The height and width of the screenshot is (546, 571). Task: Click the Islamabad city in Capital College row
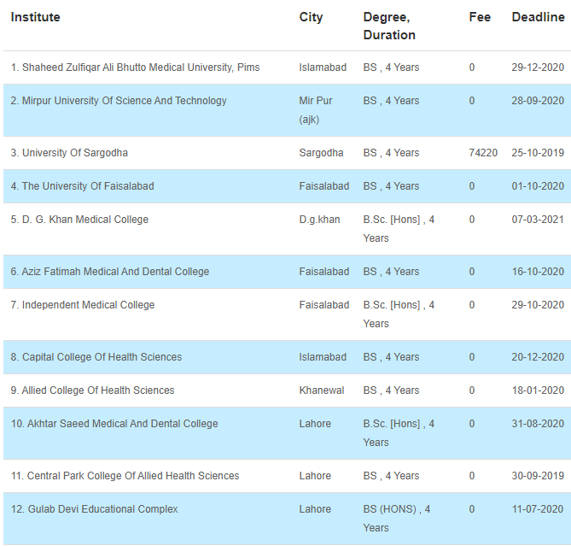323,357
